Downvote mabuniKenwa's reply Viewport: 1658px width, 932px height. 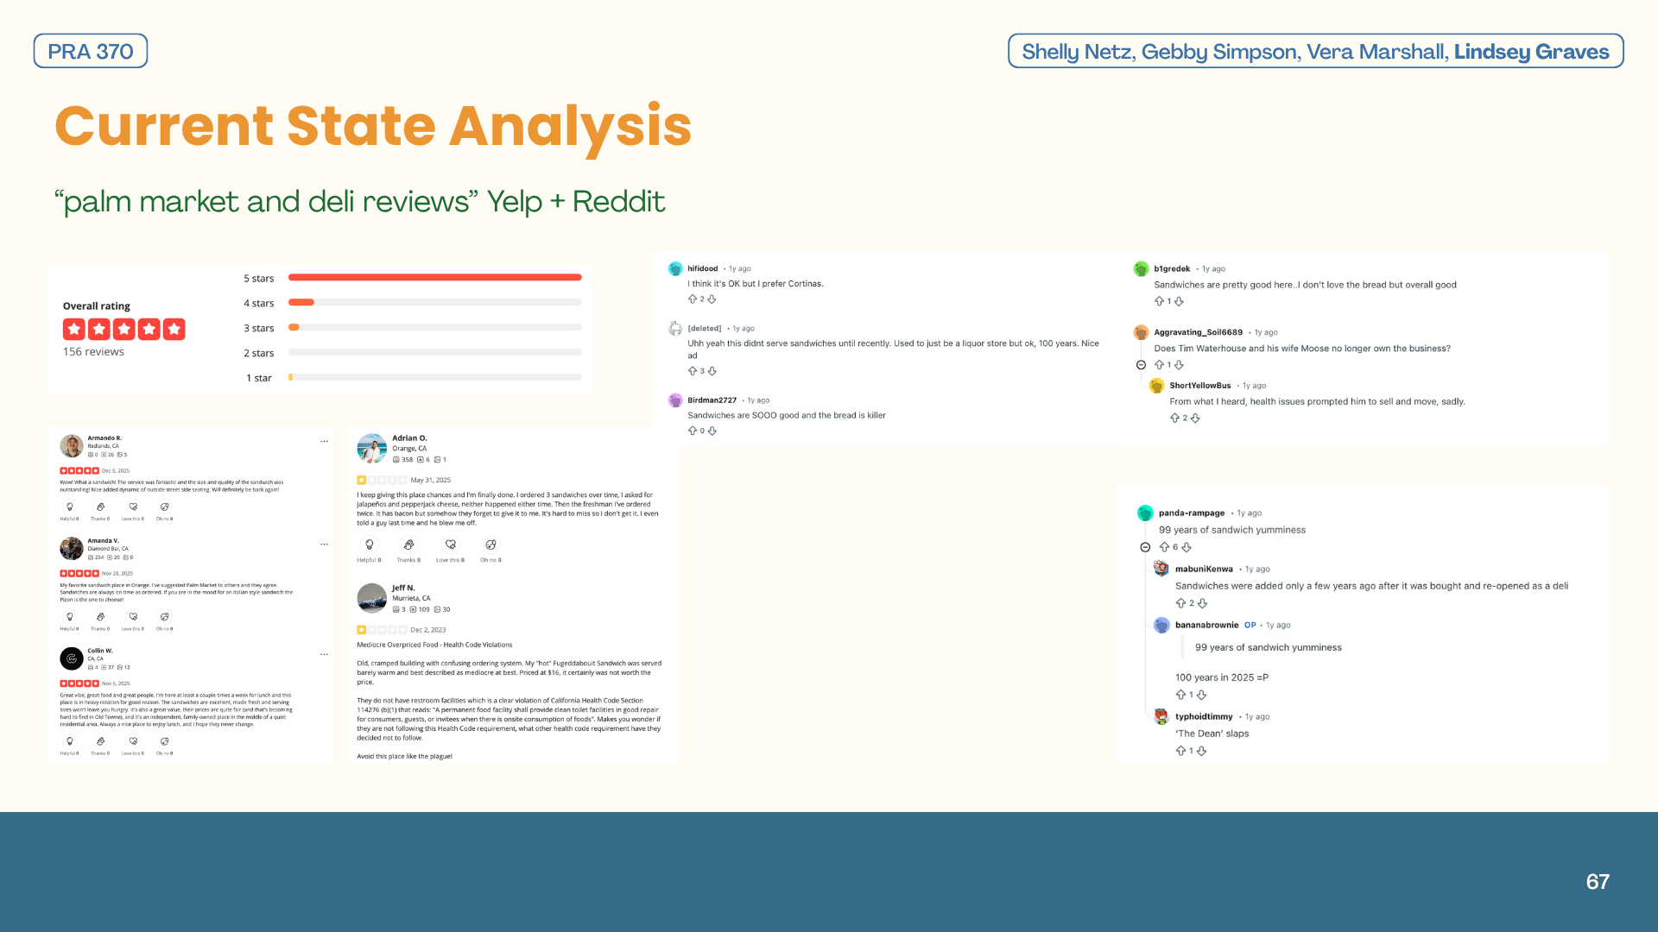coord(1203,603)
